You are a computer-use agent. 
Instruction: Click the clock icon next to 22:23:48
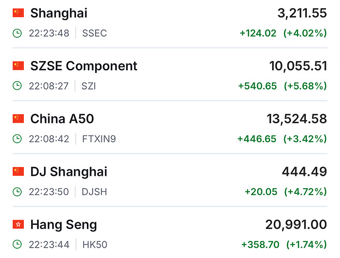[x=18, y=33]
